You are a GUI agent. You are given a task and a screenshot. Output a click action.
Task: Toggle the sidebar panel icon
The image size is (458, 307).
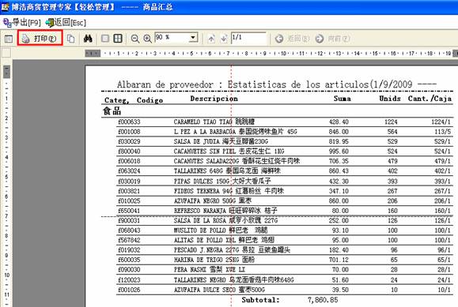[9, 39]
